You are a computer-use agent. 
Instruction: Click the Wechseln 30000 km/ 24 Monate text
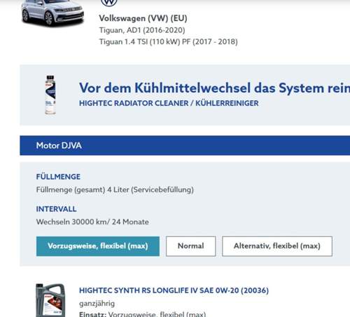[x=92, y=222]
